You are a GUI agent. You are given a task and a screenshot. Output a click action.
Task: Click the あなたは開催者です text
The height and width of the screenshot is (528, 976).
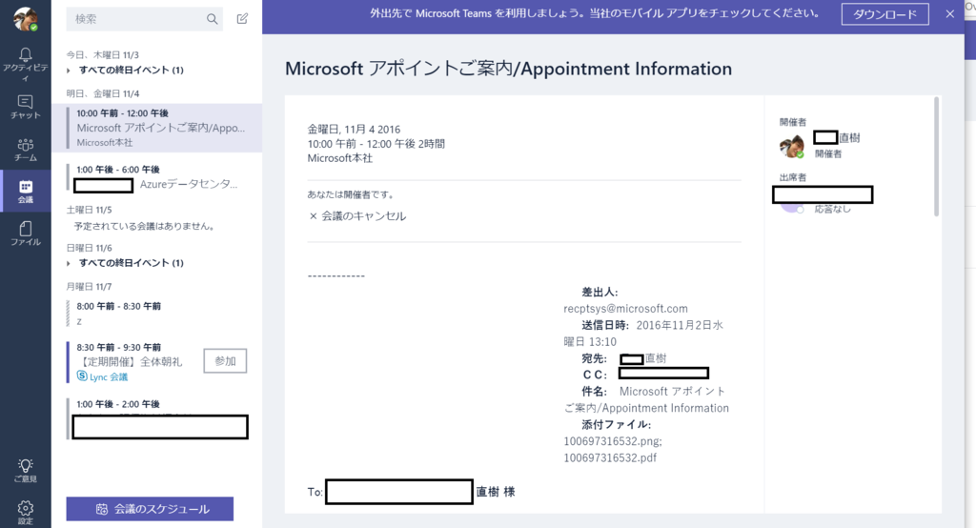(350, 194)
